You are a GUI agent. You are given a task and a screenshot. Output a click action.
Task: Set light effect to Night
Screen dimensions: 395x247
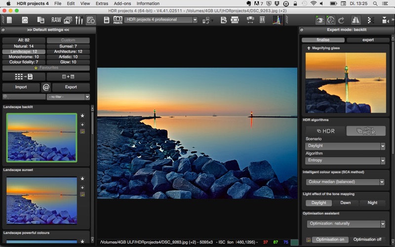coord(372,203)
